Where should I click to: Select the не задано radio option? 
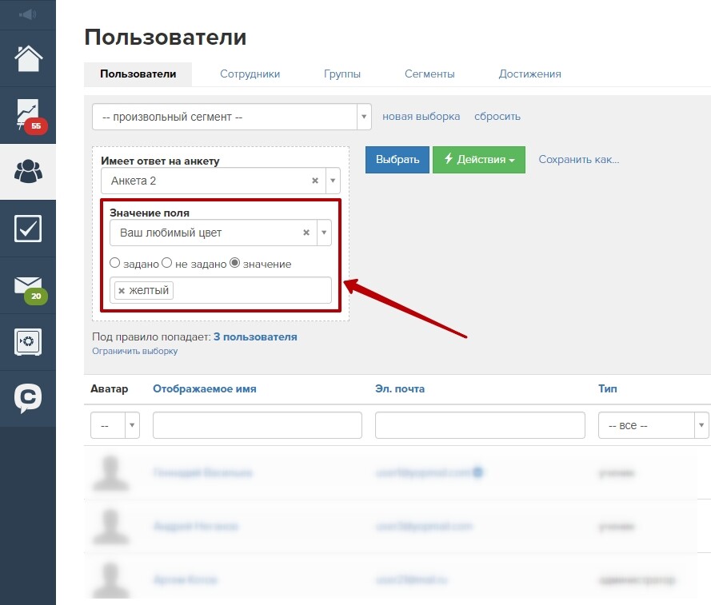[x=167, y=263]
